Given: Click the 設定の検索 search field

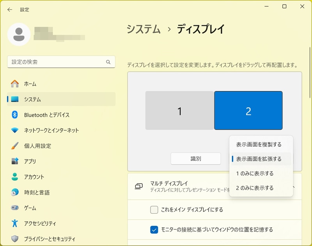Looking at the screenshot, I should [61, 61].
